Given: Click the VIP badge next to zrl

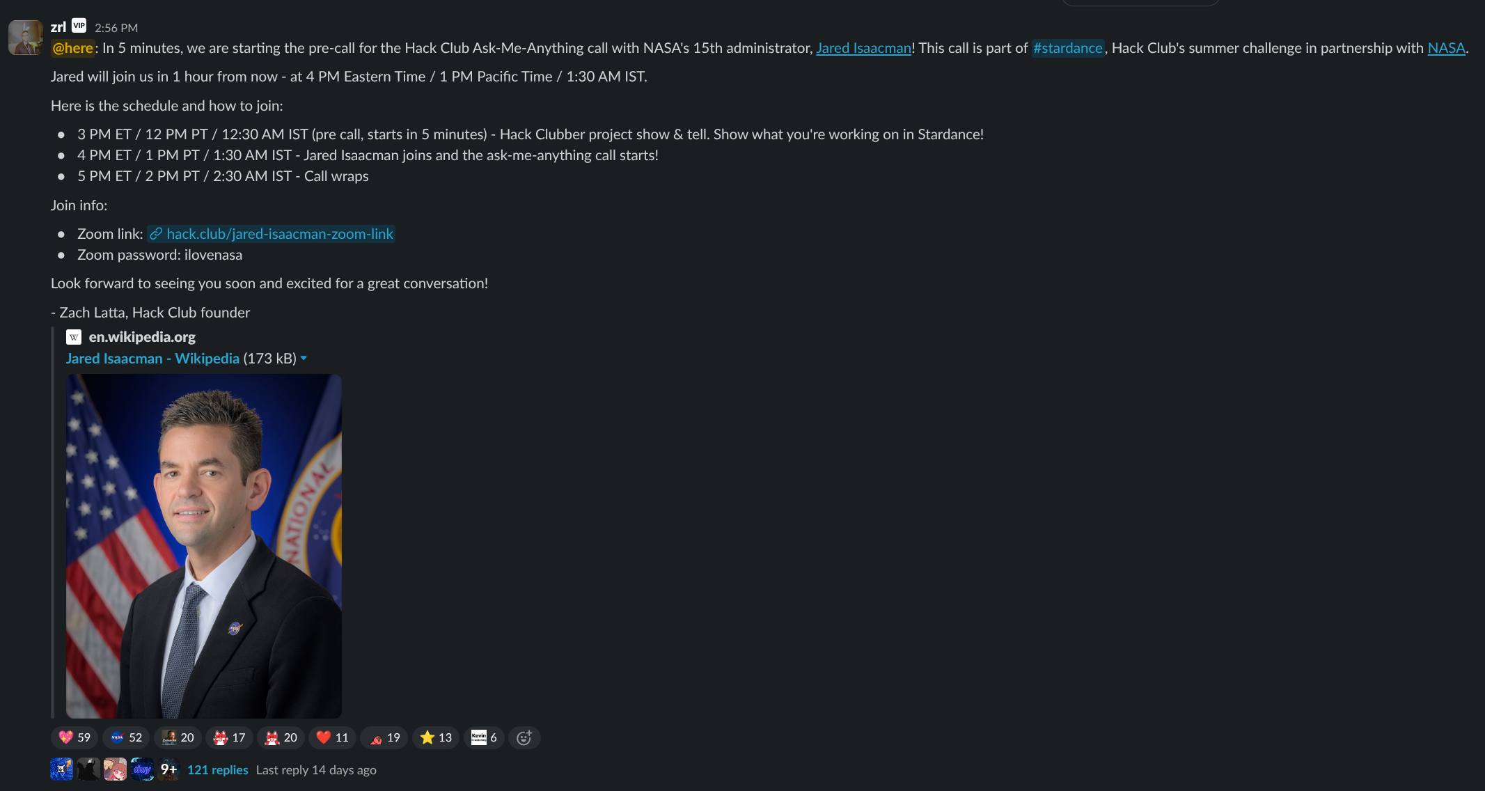Looking at the screenshot, I should click(79, 26).
